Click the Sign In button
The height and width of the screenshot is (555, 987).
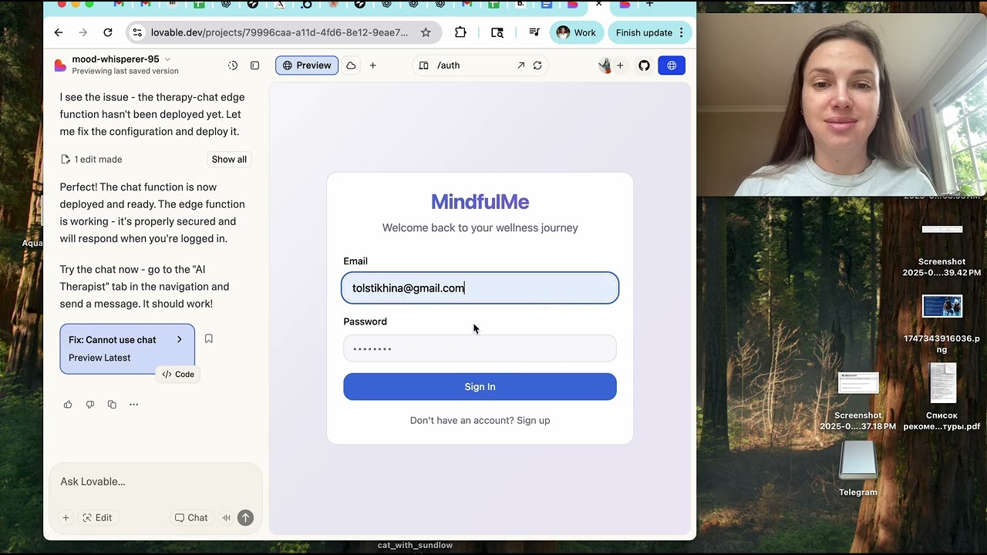pos(480,387)
